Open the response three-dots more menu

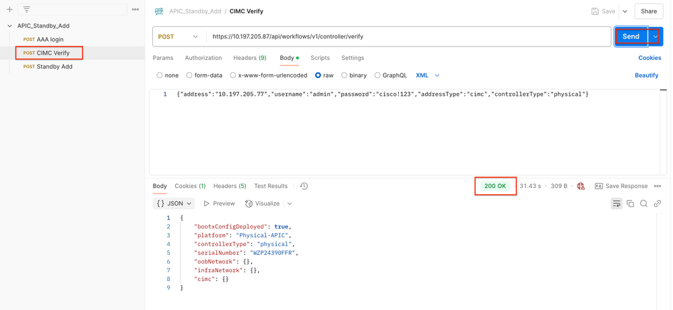coord(657,186)
